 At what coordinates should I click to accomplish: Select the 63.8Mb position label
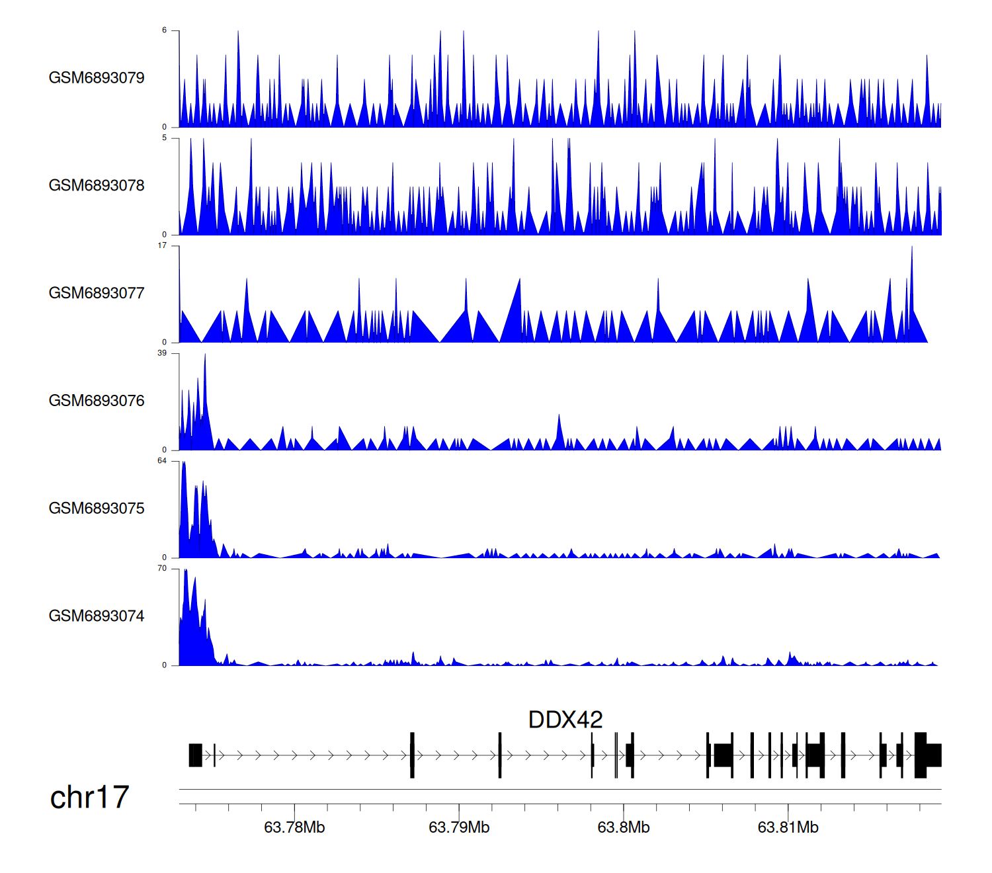[x=623, y=828]
